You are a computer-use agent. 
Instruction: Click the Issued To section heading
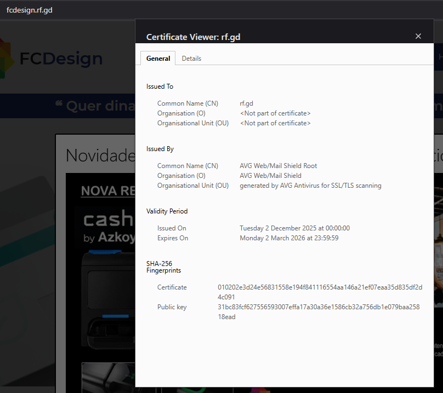(160, 86)
